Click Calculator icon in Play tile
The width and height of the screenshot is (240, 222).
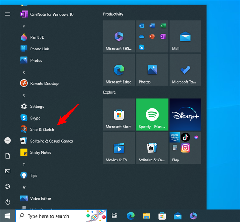175,148
